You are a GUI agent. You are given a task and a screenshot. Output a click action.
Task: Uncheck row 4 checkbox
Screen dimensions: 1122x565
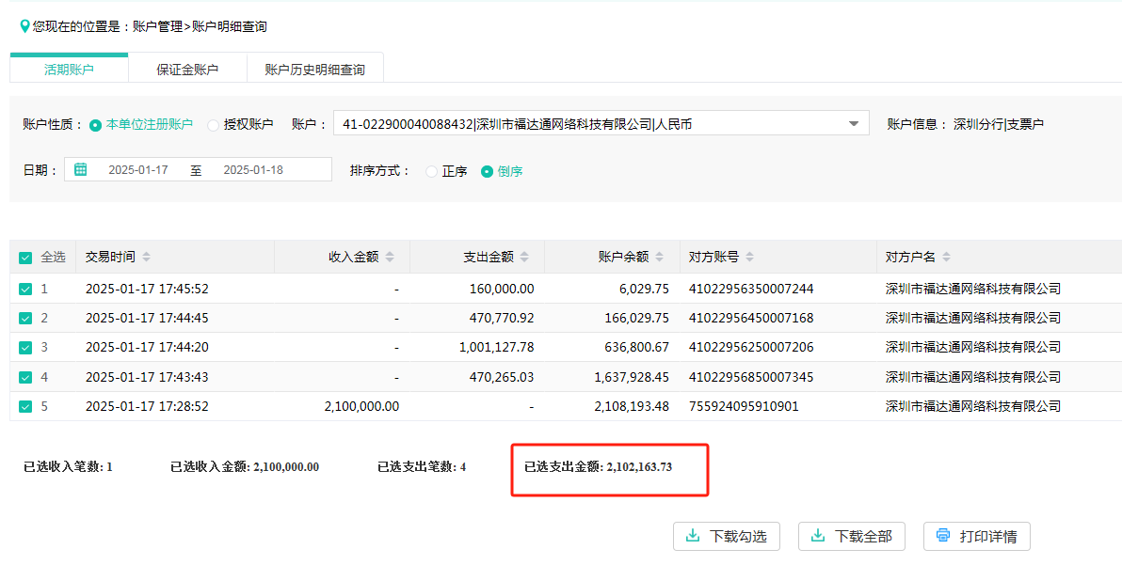(x=25, y=377)
